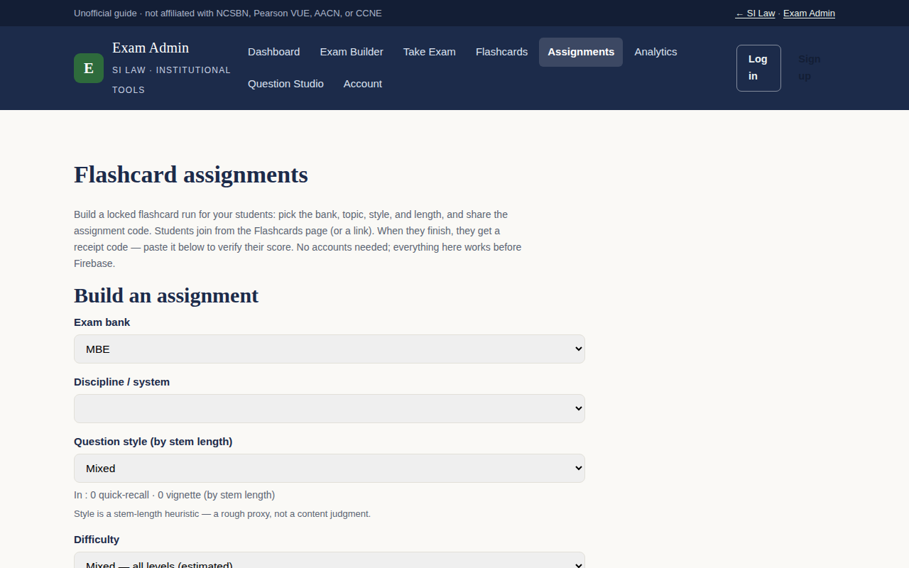
Task: Go to Exam Builder
Action: tap(352, 52)
